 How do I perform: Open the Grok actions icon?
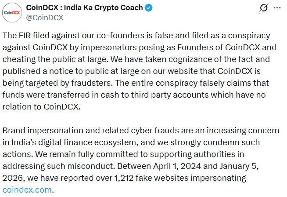pyautogui.click(x=264, y=8)
